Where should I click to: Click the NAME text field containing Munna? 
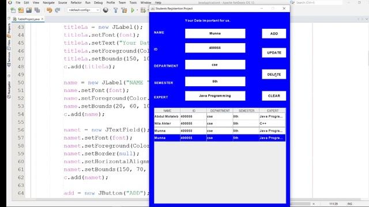(215, 33)
